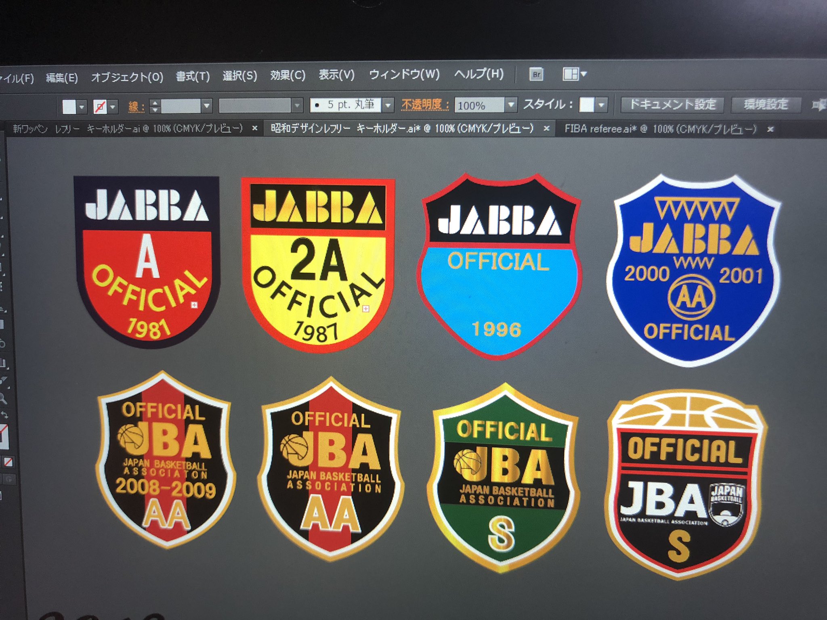Click the 線: stroke panel link
Image resolution: width=827 pixels, height=620 pixels.
(136, 107)
